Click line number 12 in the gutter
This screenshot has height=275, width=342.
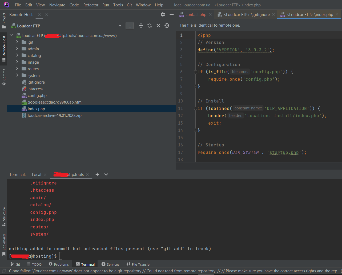(x=180, y=116)
